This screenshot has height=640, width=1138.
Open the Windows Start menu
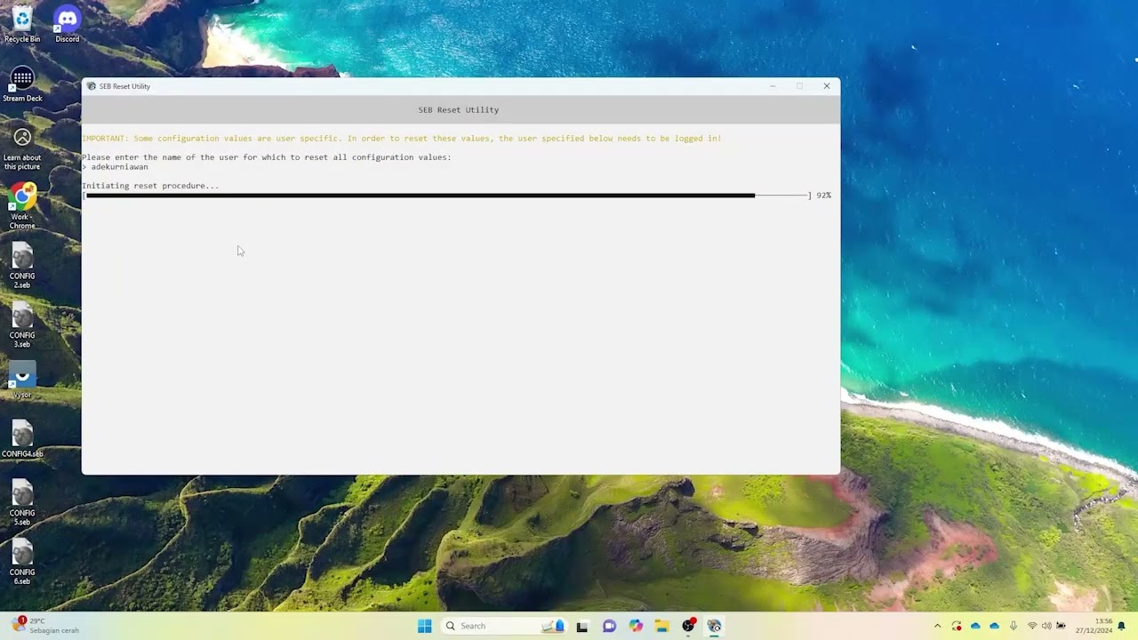pos(424,626)
